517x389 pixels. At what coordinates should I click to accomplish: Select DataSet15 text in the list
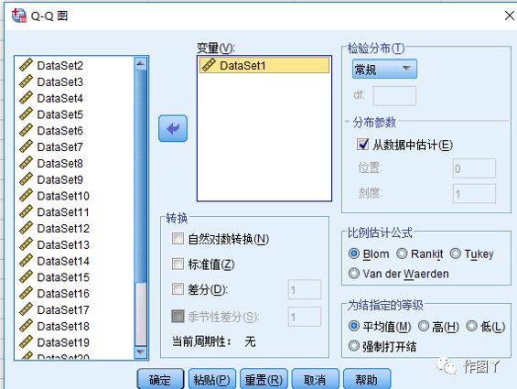[x=63, y=277]
